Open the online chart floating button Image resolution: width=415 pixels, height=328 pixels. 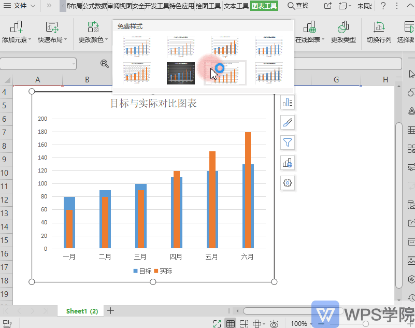(x=288, y=163)
